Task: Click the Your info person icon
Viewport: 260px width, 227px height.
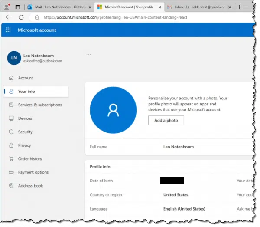Action: (11, 91)
